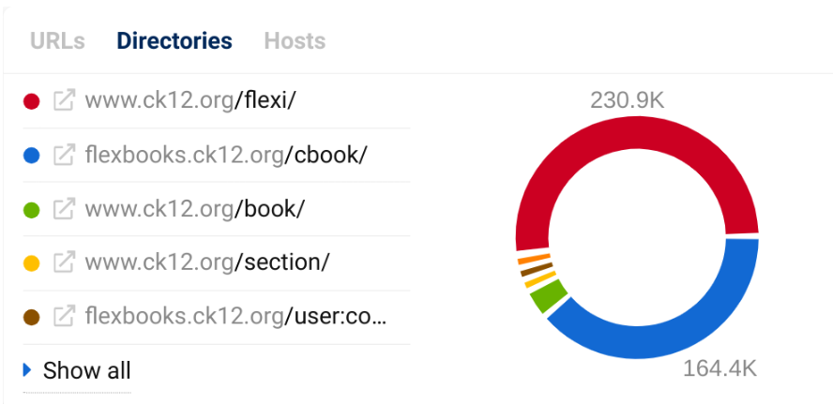Click the blue triangle next to Show all
Screen dimensions: 833x404
[28, 370]
